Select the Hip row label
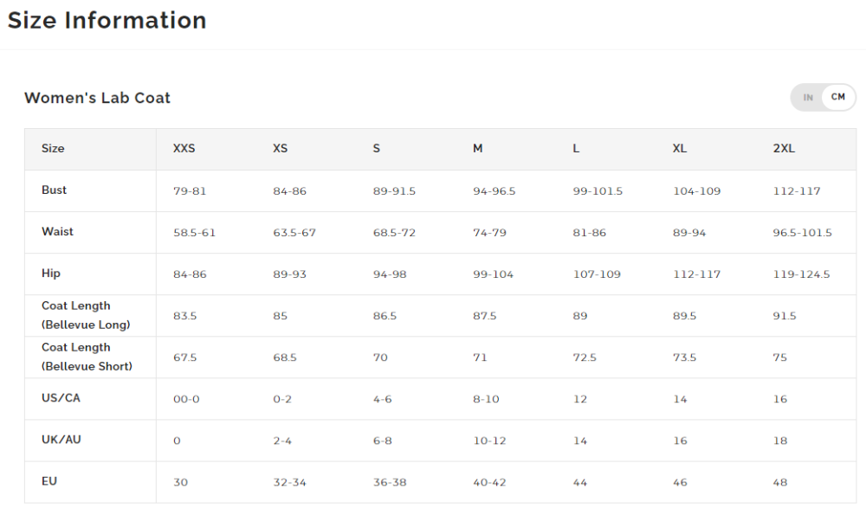 51,274
